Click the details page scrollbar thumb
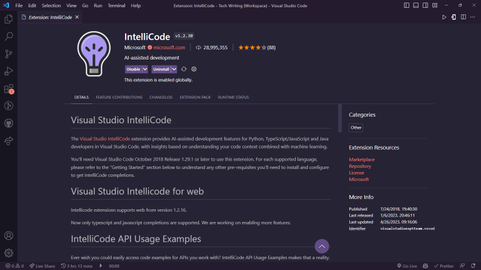Viewport: 481px width, 270px height. [x=340, y=118]
